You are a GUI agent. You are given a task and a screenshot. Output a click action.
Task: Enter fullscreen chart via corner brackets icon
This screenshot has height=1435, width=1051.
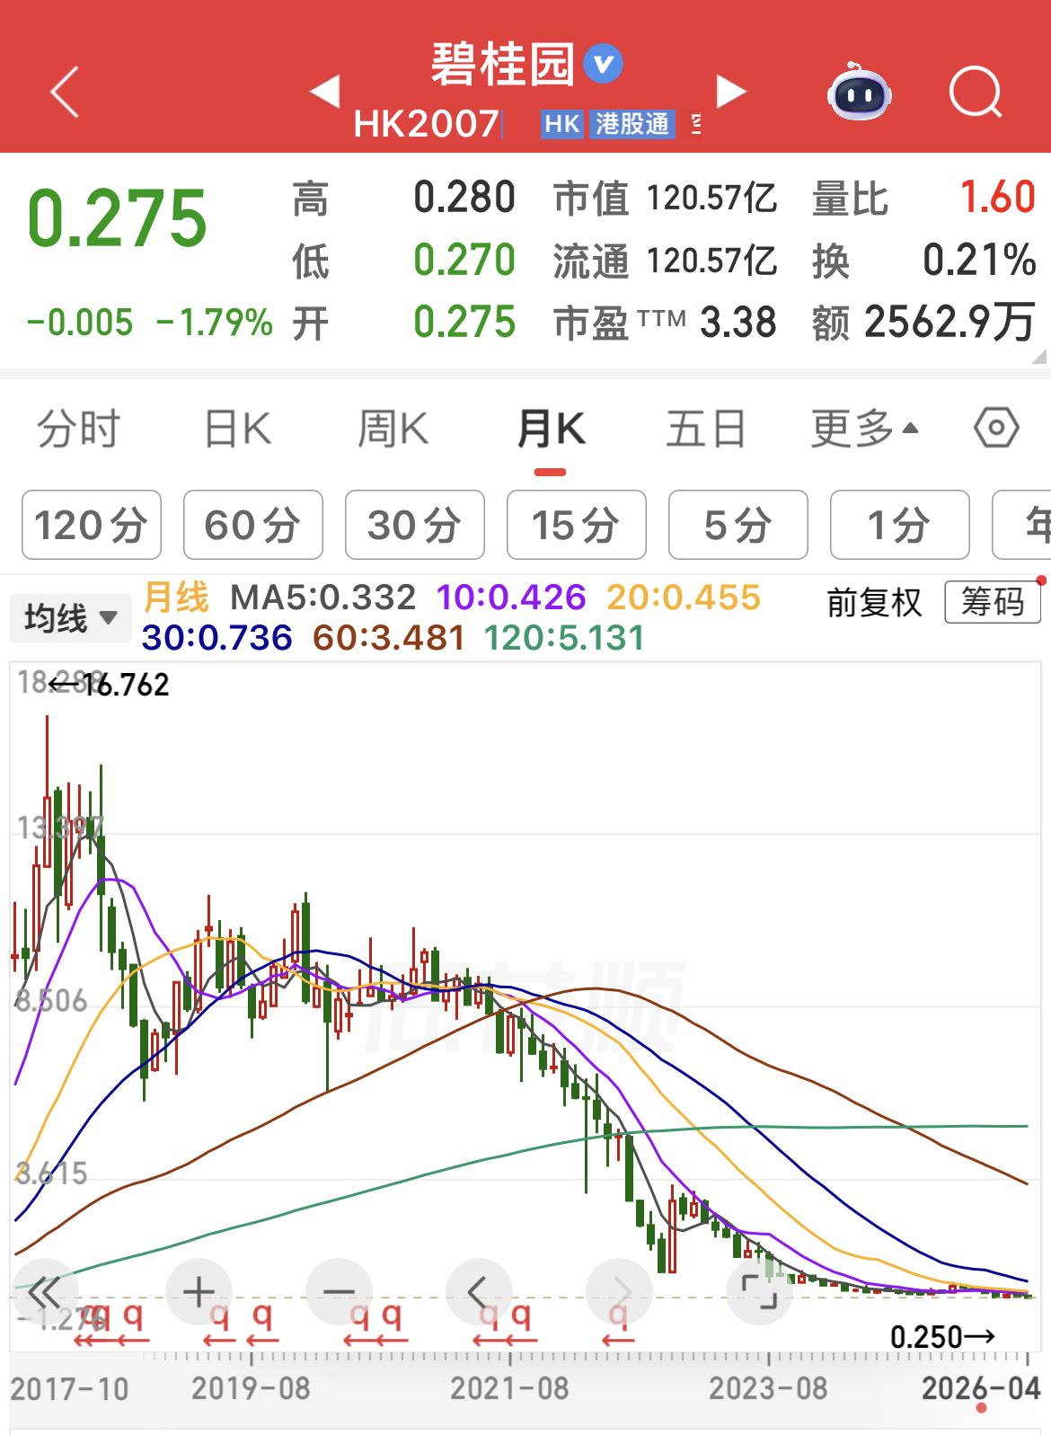tap(759, 1292)
